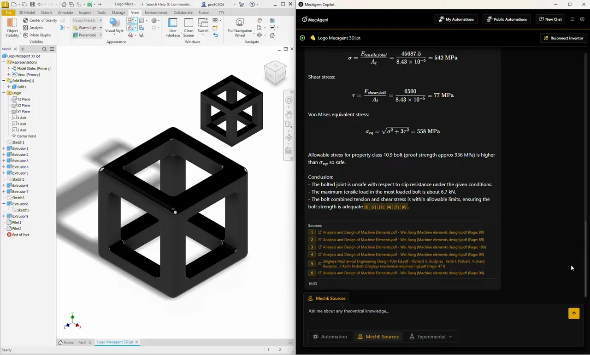Open the Help question mark icon
590x355 pixels.
[252, 4]
